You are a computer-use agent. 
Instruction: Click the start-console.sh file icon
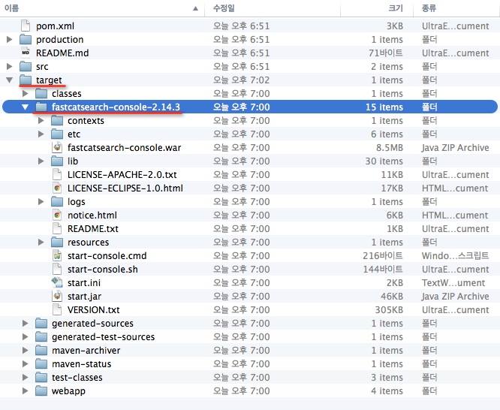(x=57, y=269)
